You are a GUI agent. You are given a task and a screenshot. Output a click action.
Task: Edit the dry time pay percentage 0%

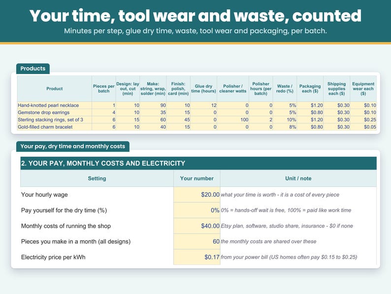197,210
